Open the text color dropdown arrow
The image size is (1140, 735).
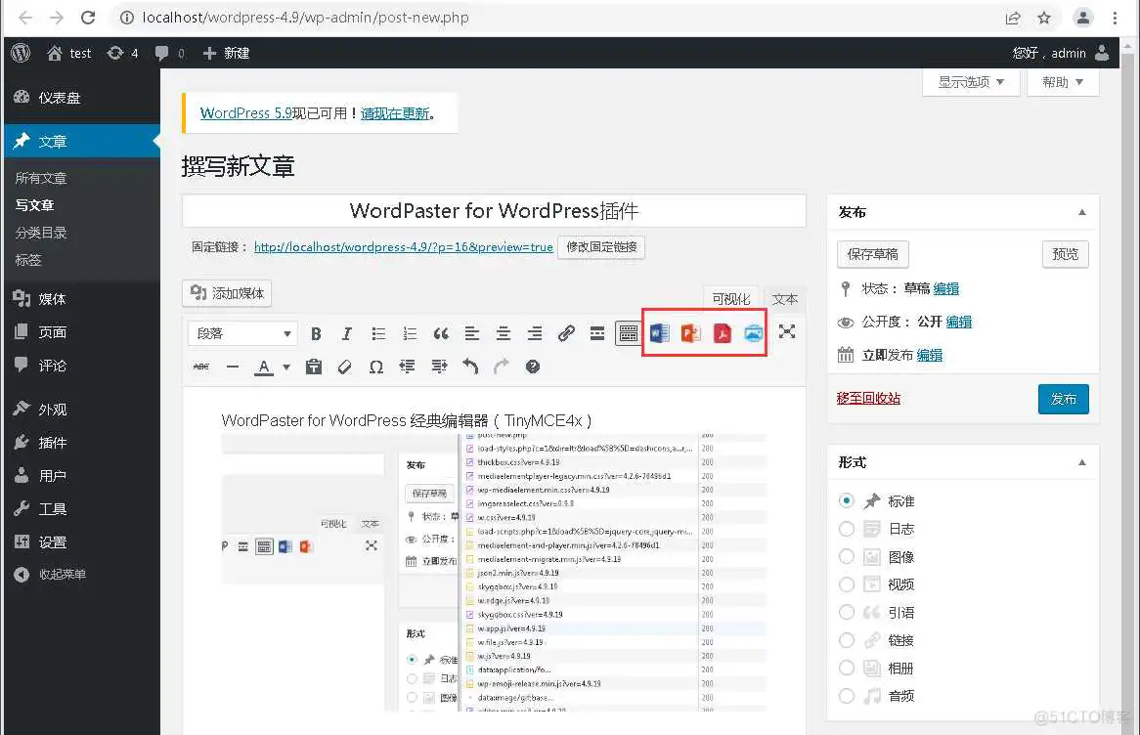coord(286,367)
